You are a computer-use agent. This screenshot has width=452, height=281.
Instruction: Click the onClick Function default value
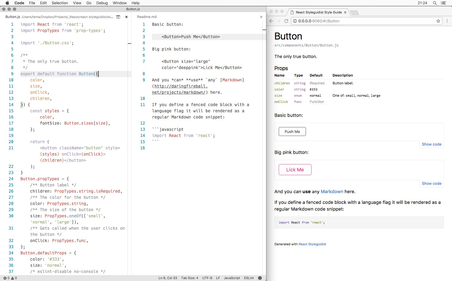coord(317,102)
